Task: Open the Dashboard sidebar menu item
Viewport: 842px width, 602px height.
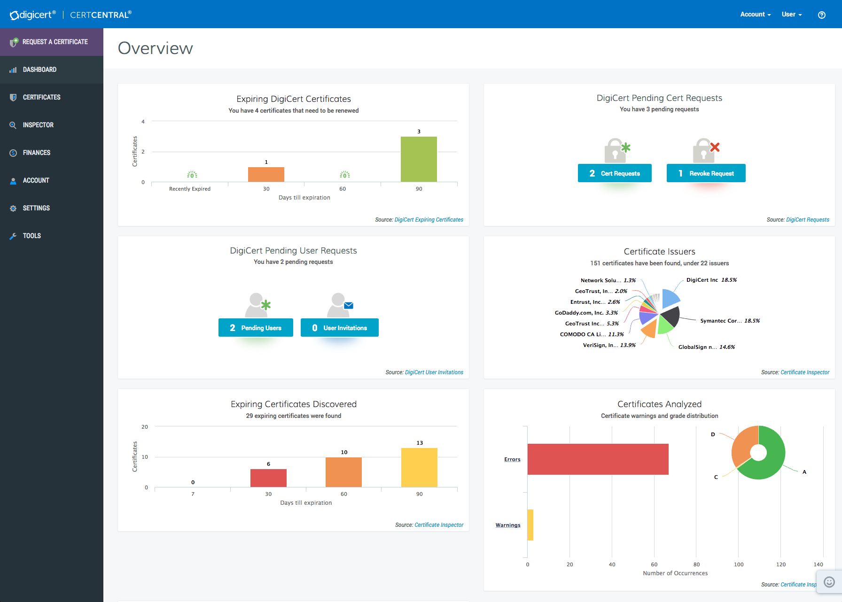Action: pos(39,69)
